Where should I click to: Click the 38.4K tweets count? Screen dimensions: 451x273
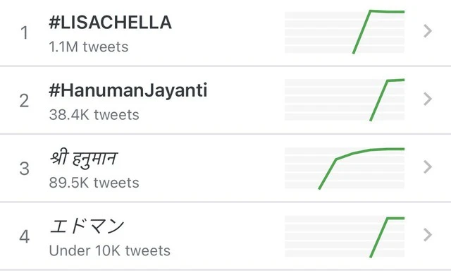pyautogui.click(x=94, y=115)
